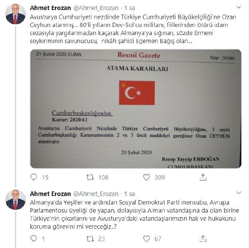Retweet the tweet showing 108 retweets
Viewport: 249px width, 248px height.
[x=90, y=177]
